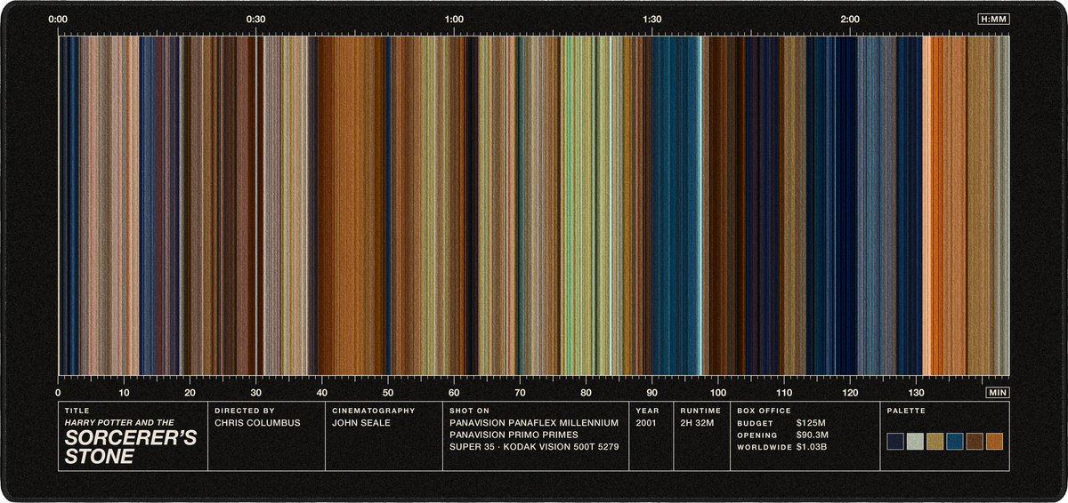Select the pale grey-green palette swatch
The width and height of the screenshot is (1068, 503).
(916, 442)
